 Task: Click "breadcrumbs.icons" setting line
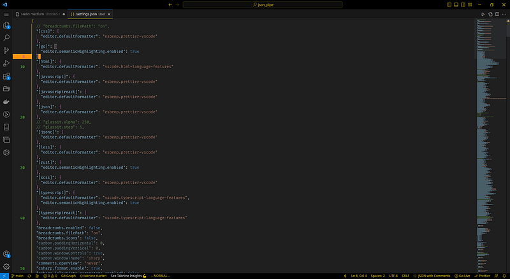pyautogui.click(x=67, y=238)
